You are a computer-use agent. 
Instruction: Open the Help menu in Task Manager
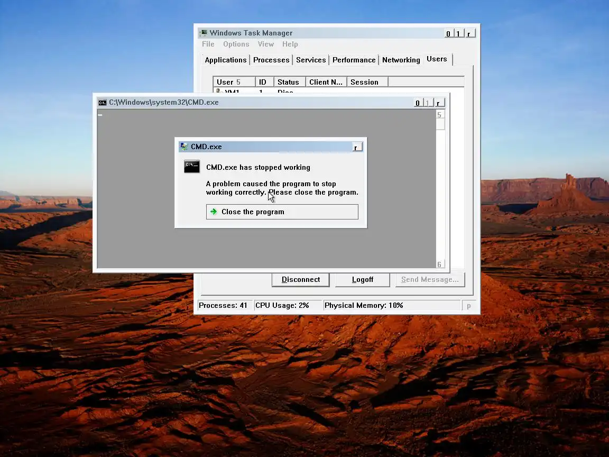pos(290,44)
